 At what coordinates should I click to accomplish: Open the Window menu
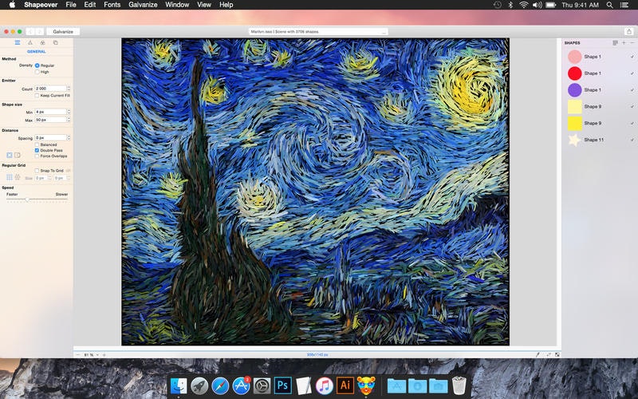click(177, 5)
